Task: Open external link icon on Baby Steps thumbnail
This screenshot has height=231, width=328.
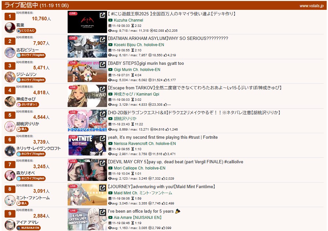Action: click(x=102, y=65)
